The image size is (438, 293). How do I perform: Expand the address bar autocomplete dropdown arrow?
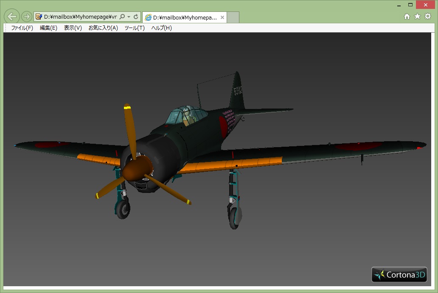point(129,17)
